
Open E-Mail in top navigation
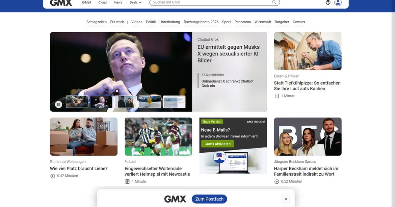(87, 2)
